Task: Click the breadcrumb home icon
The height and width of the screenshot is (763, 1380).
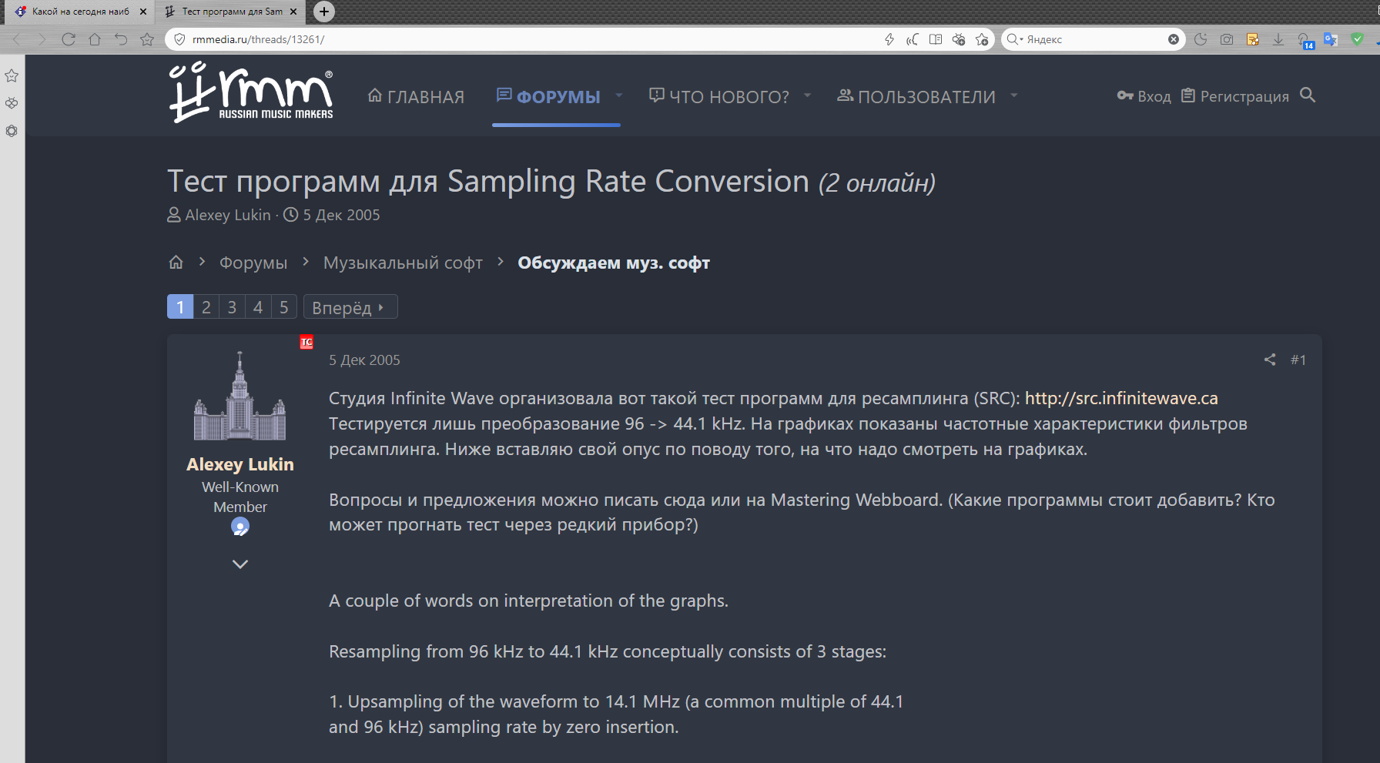Action: 176,263
